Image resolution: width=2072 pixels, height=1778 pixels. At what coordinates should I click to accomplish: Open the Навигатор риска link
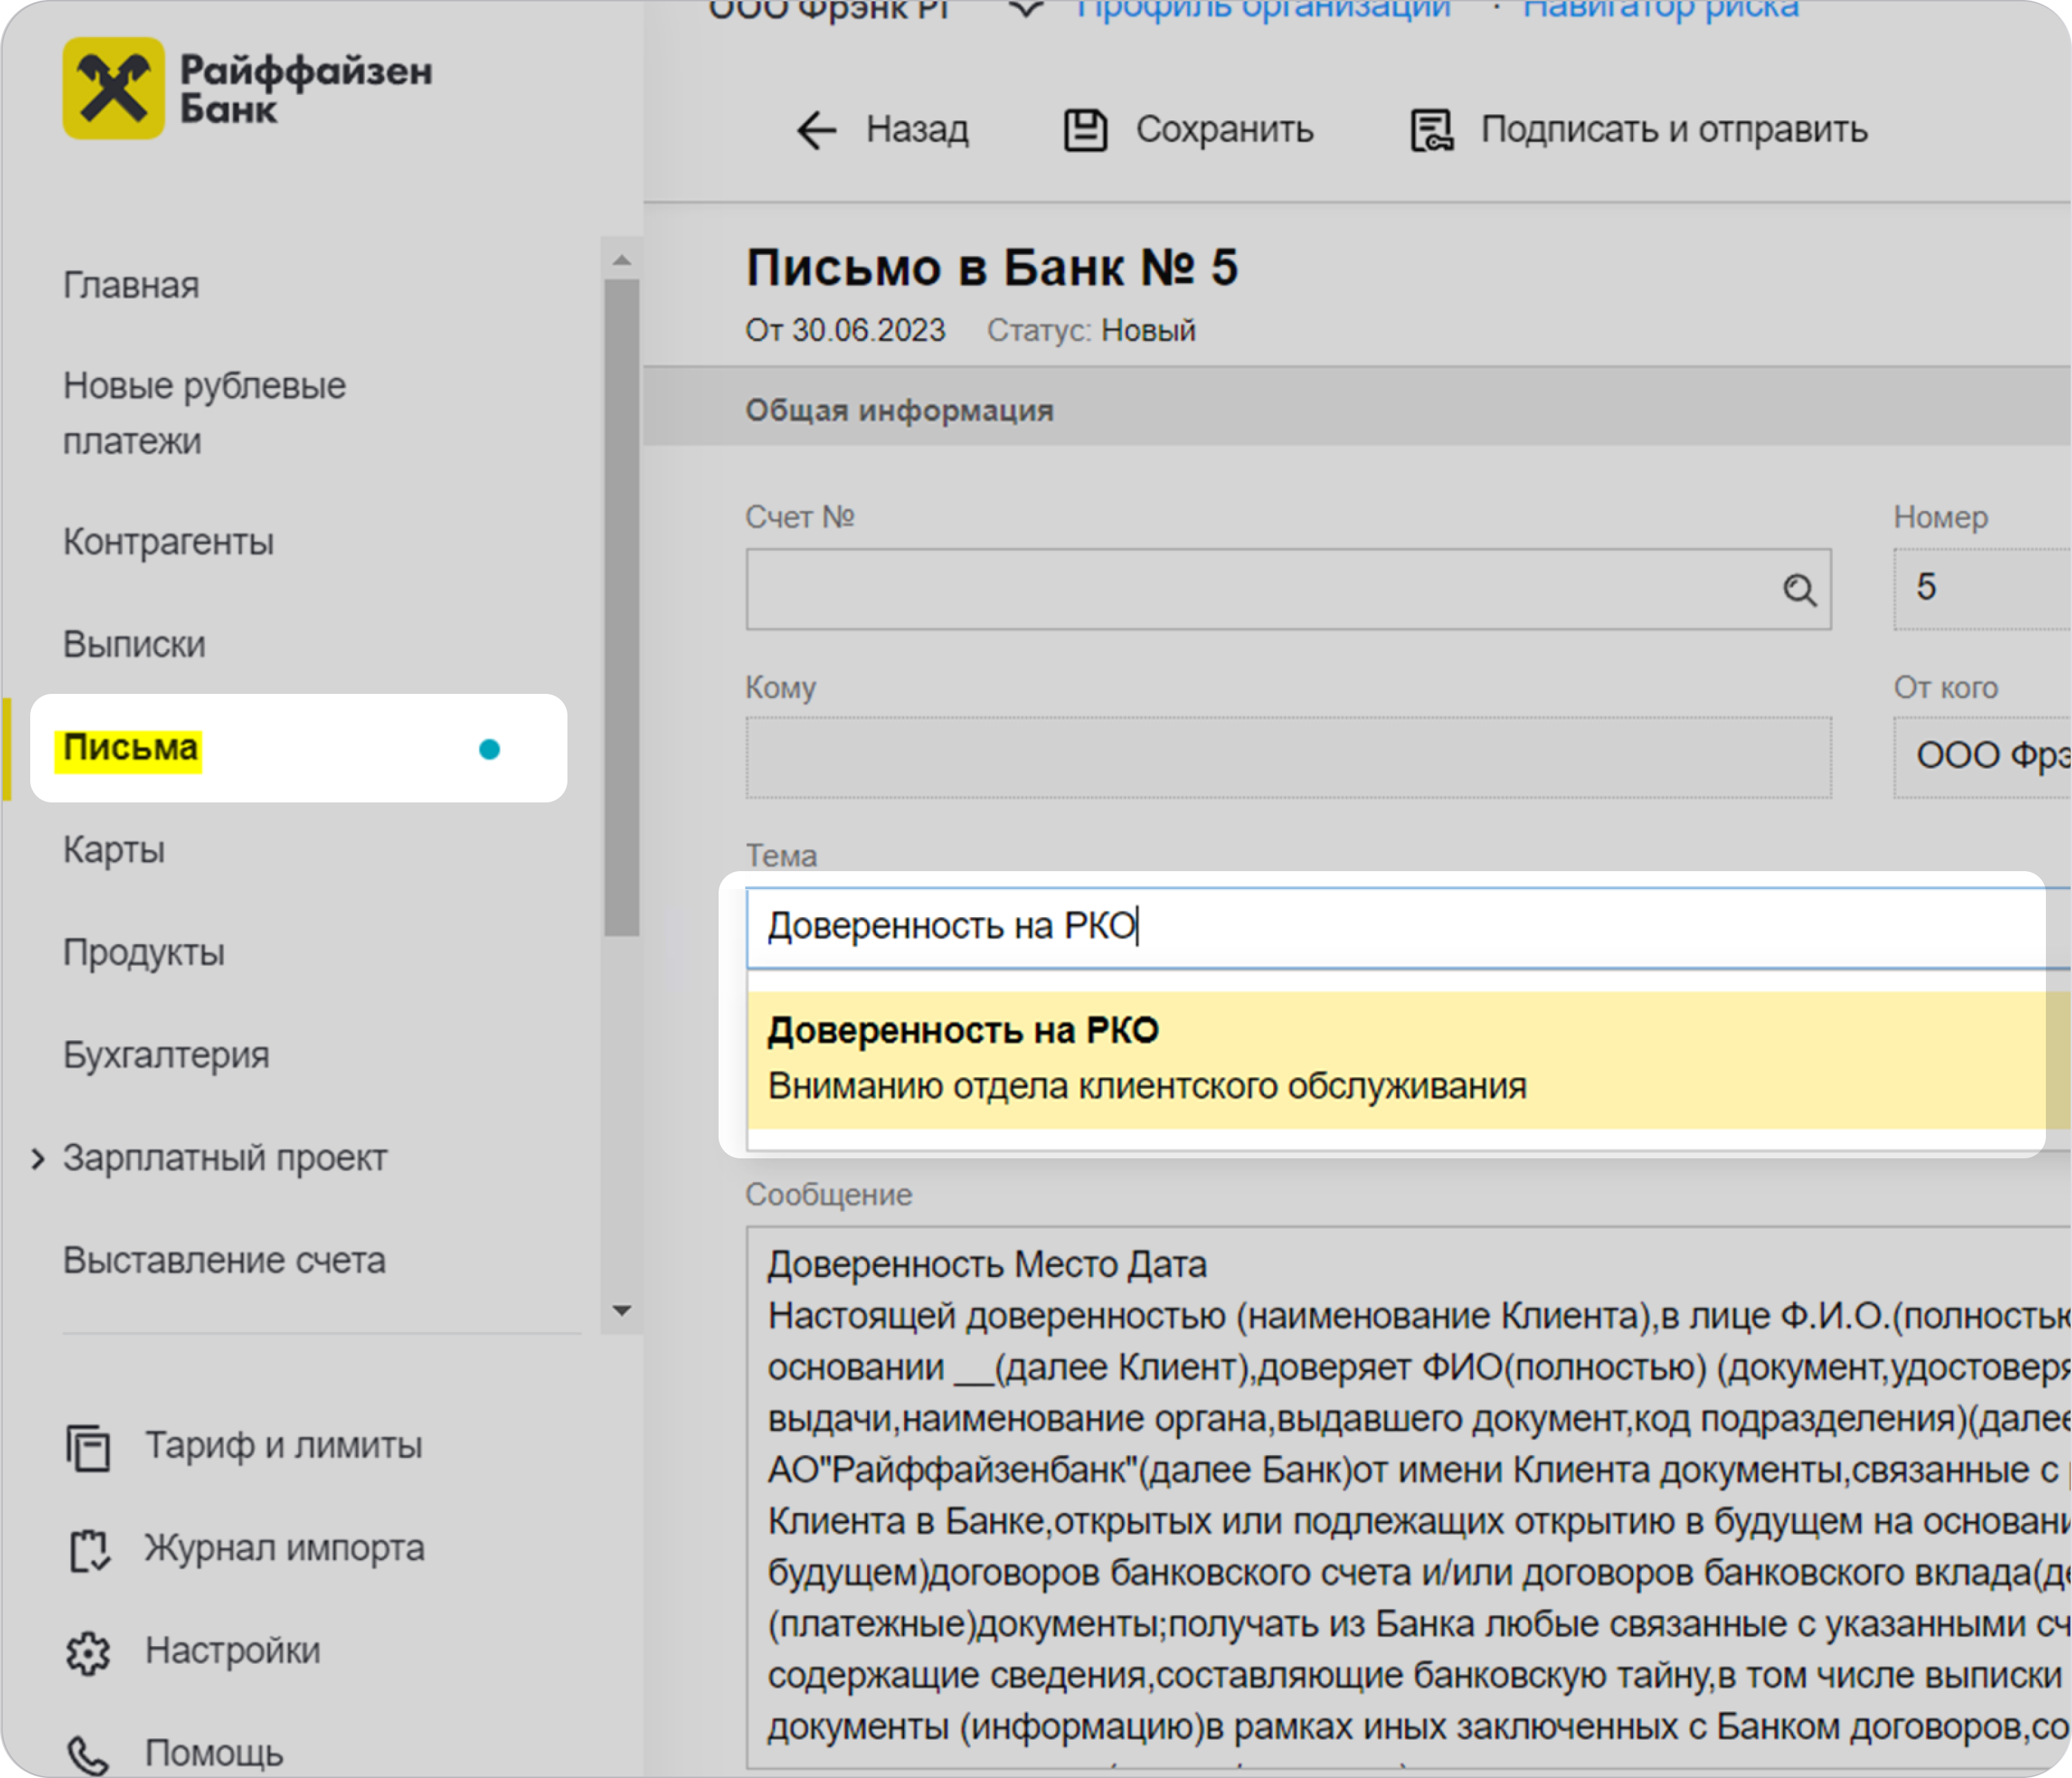(1661, 10)
